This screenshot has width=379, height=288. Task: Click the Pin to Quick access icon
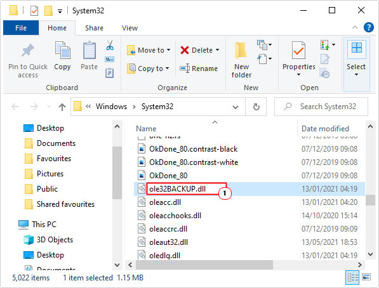pyautogui.click(x=28, y=50)
